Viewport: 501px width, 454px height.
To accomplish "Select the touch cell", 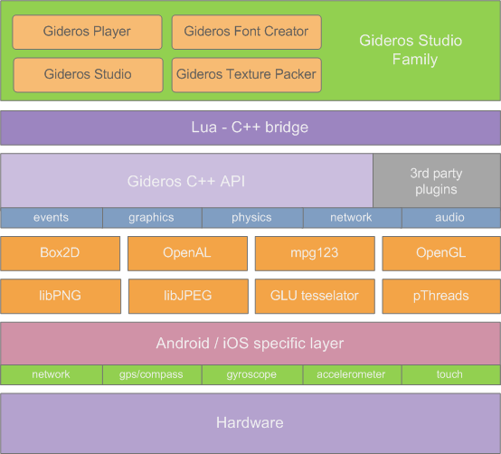I will pyautogui.click(x=451, y=374).
